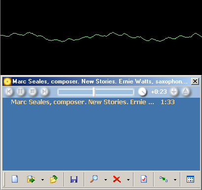
Task: Expand the search dropdown arrow
Action: [105, 180]
